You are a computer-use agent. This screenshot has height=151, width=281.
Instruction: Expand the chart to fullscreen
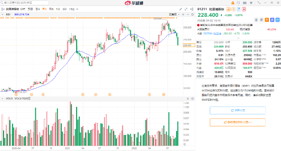[x=186, y=9]
